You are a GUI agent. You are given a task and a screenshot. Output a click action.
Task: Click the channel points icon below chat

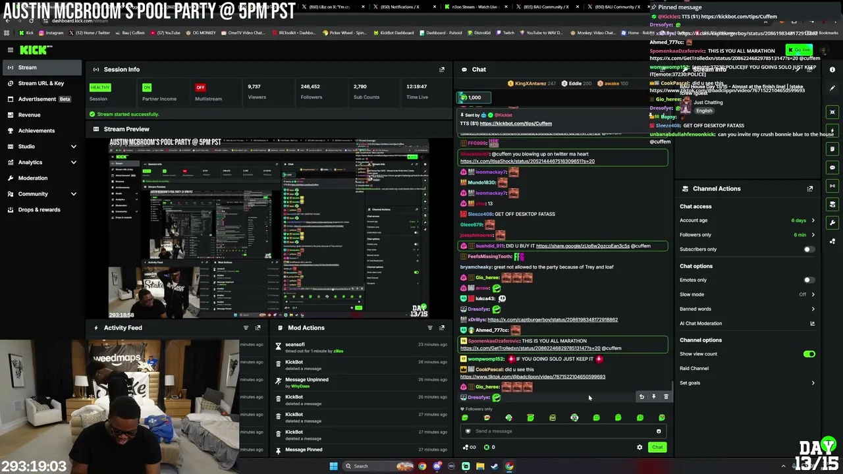pyautogui.click(x=469, y=448)
